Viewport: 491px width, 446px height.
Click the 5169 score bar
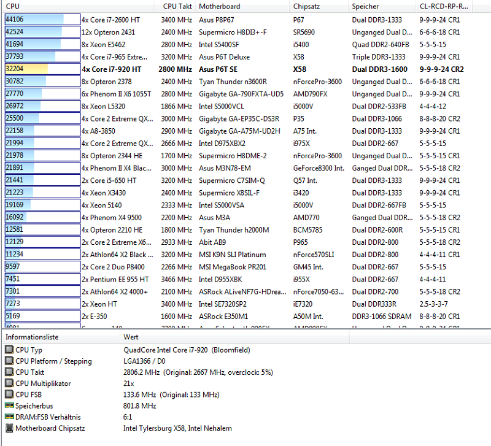click(42, 316)
